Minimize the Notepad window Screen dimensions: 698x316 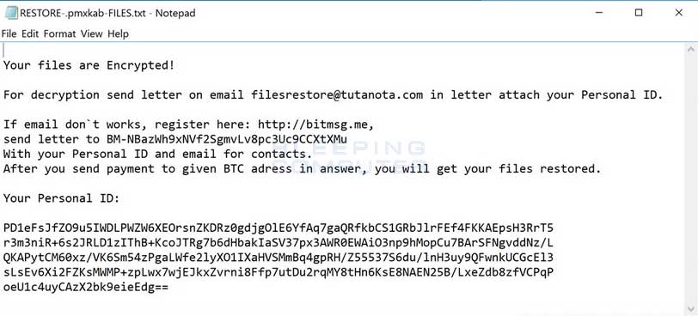[x=600, y=13]
